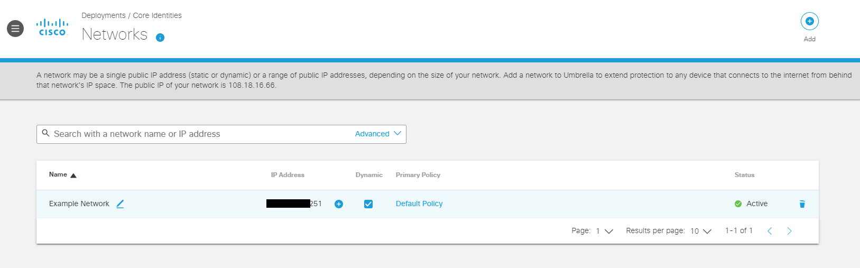Screen dimensions: 860x268
Task: Open the Default Policy link
Action: pyautogui.click(x=419, y=204)
